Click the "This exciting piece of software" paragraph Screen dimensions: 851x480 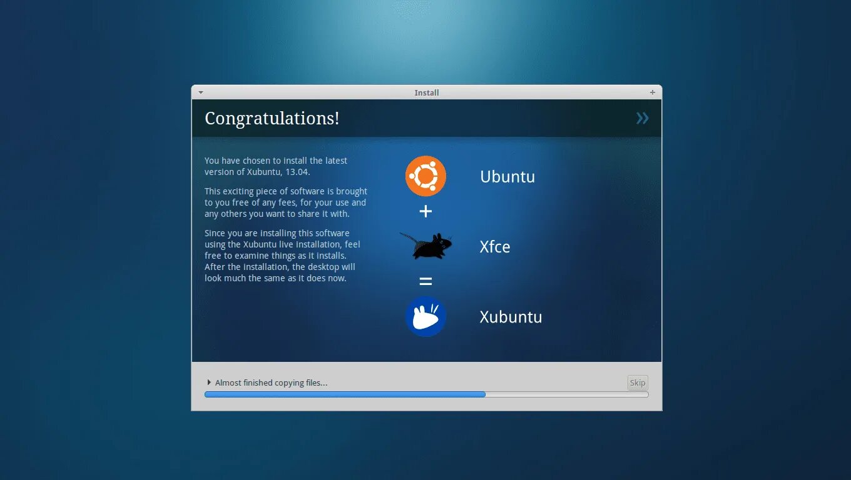286,202
